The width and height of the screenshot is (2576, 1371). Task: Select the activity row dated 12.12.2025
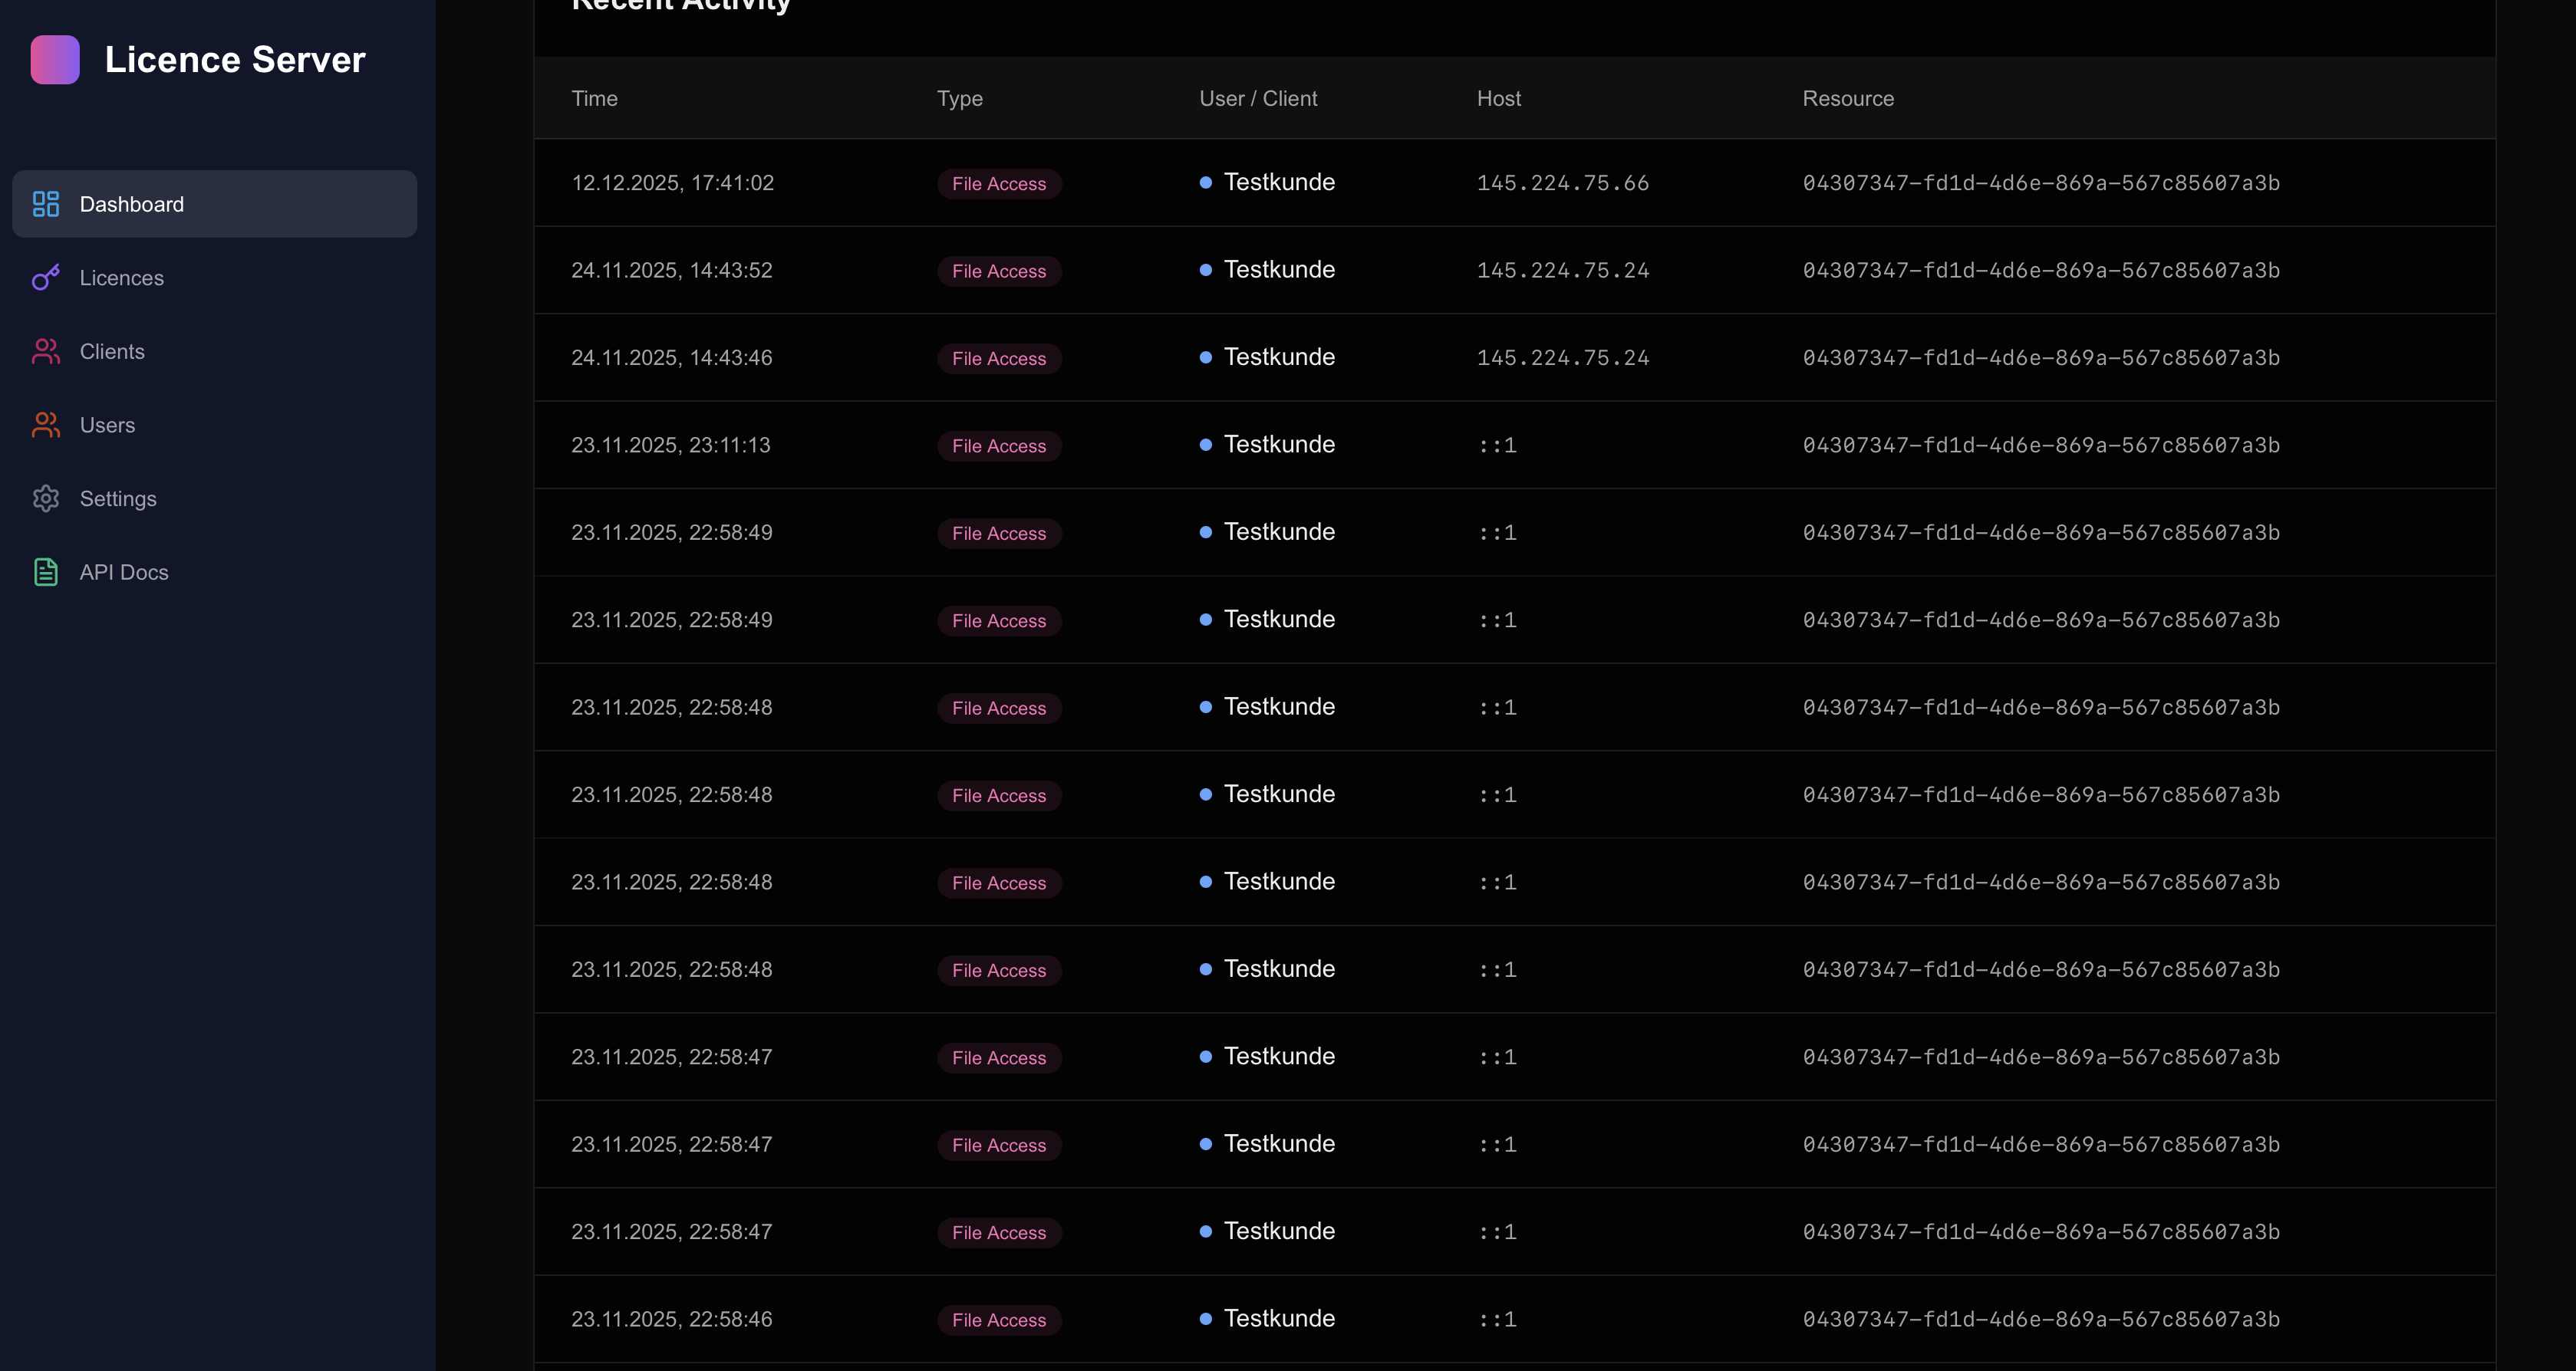672,182
